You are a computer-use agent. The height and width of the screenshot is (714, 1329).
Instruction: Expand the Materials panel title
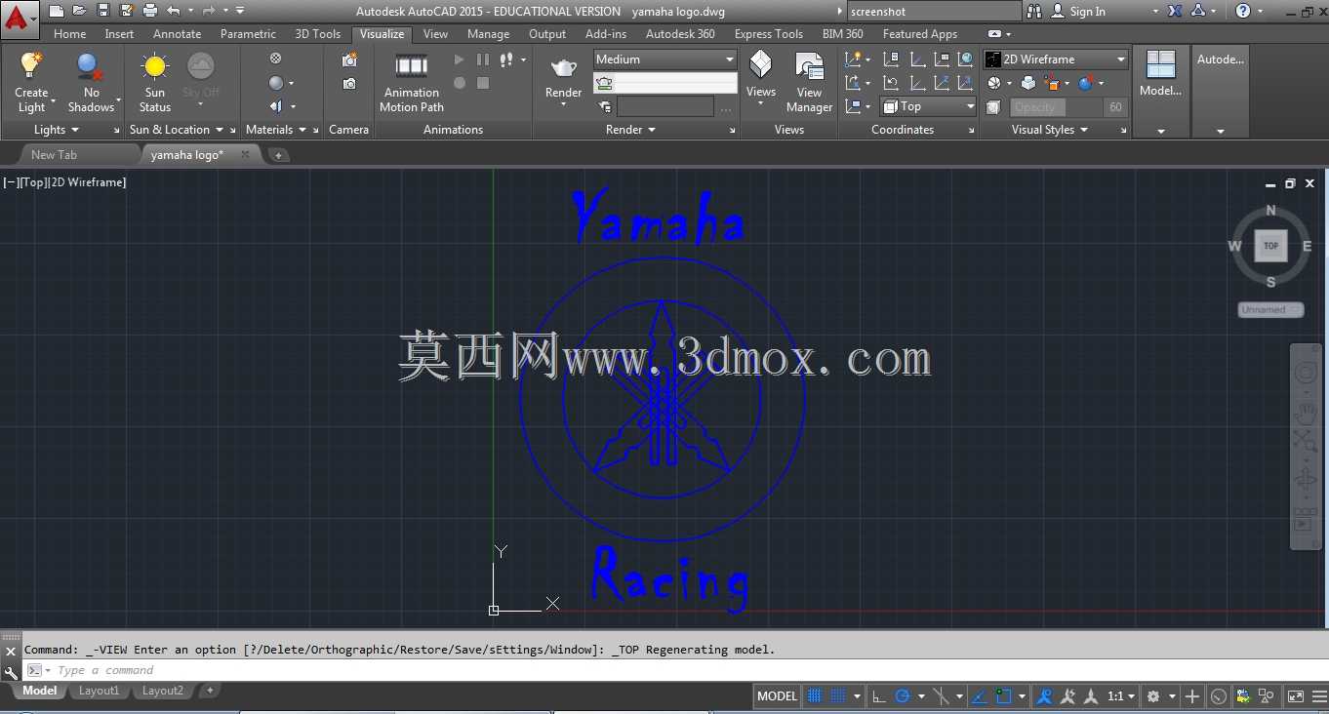(x=276, y=130)
